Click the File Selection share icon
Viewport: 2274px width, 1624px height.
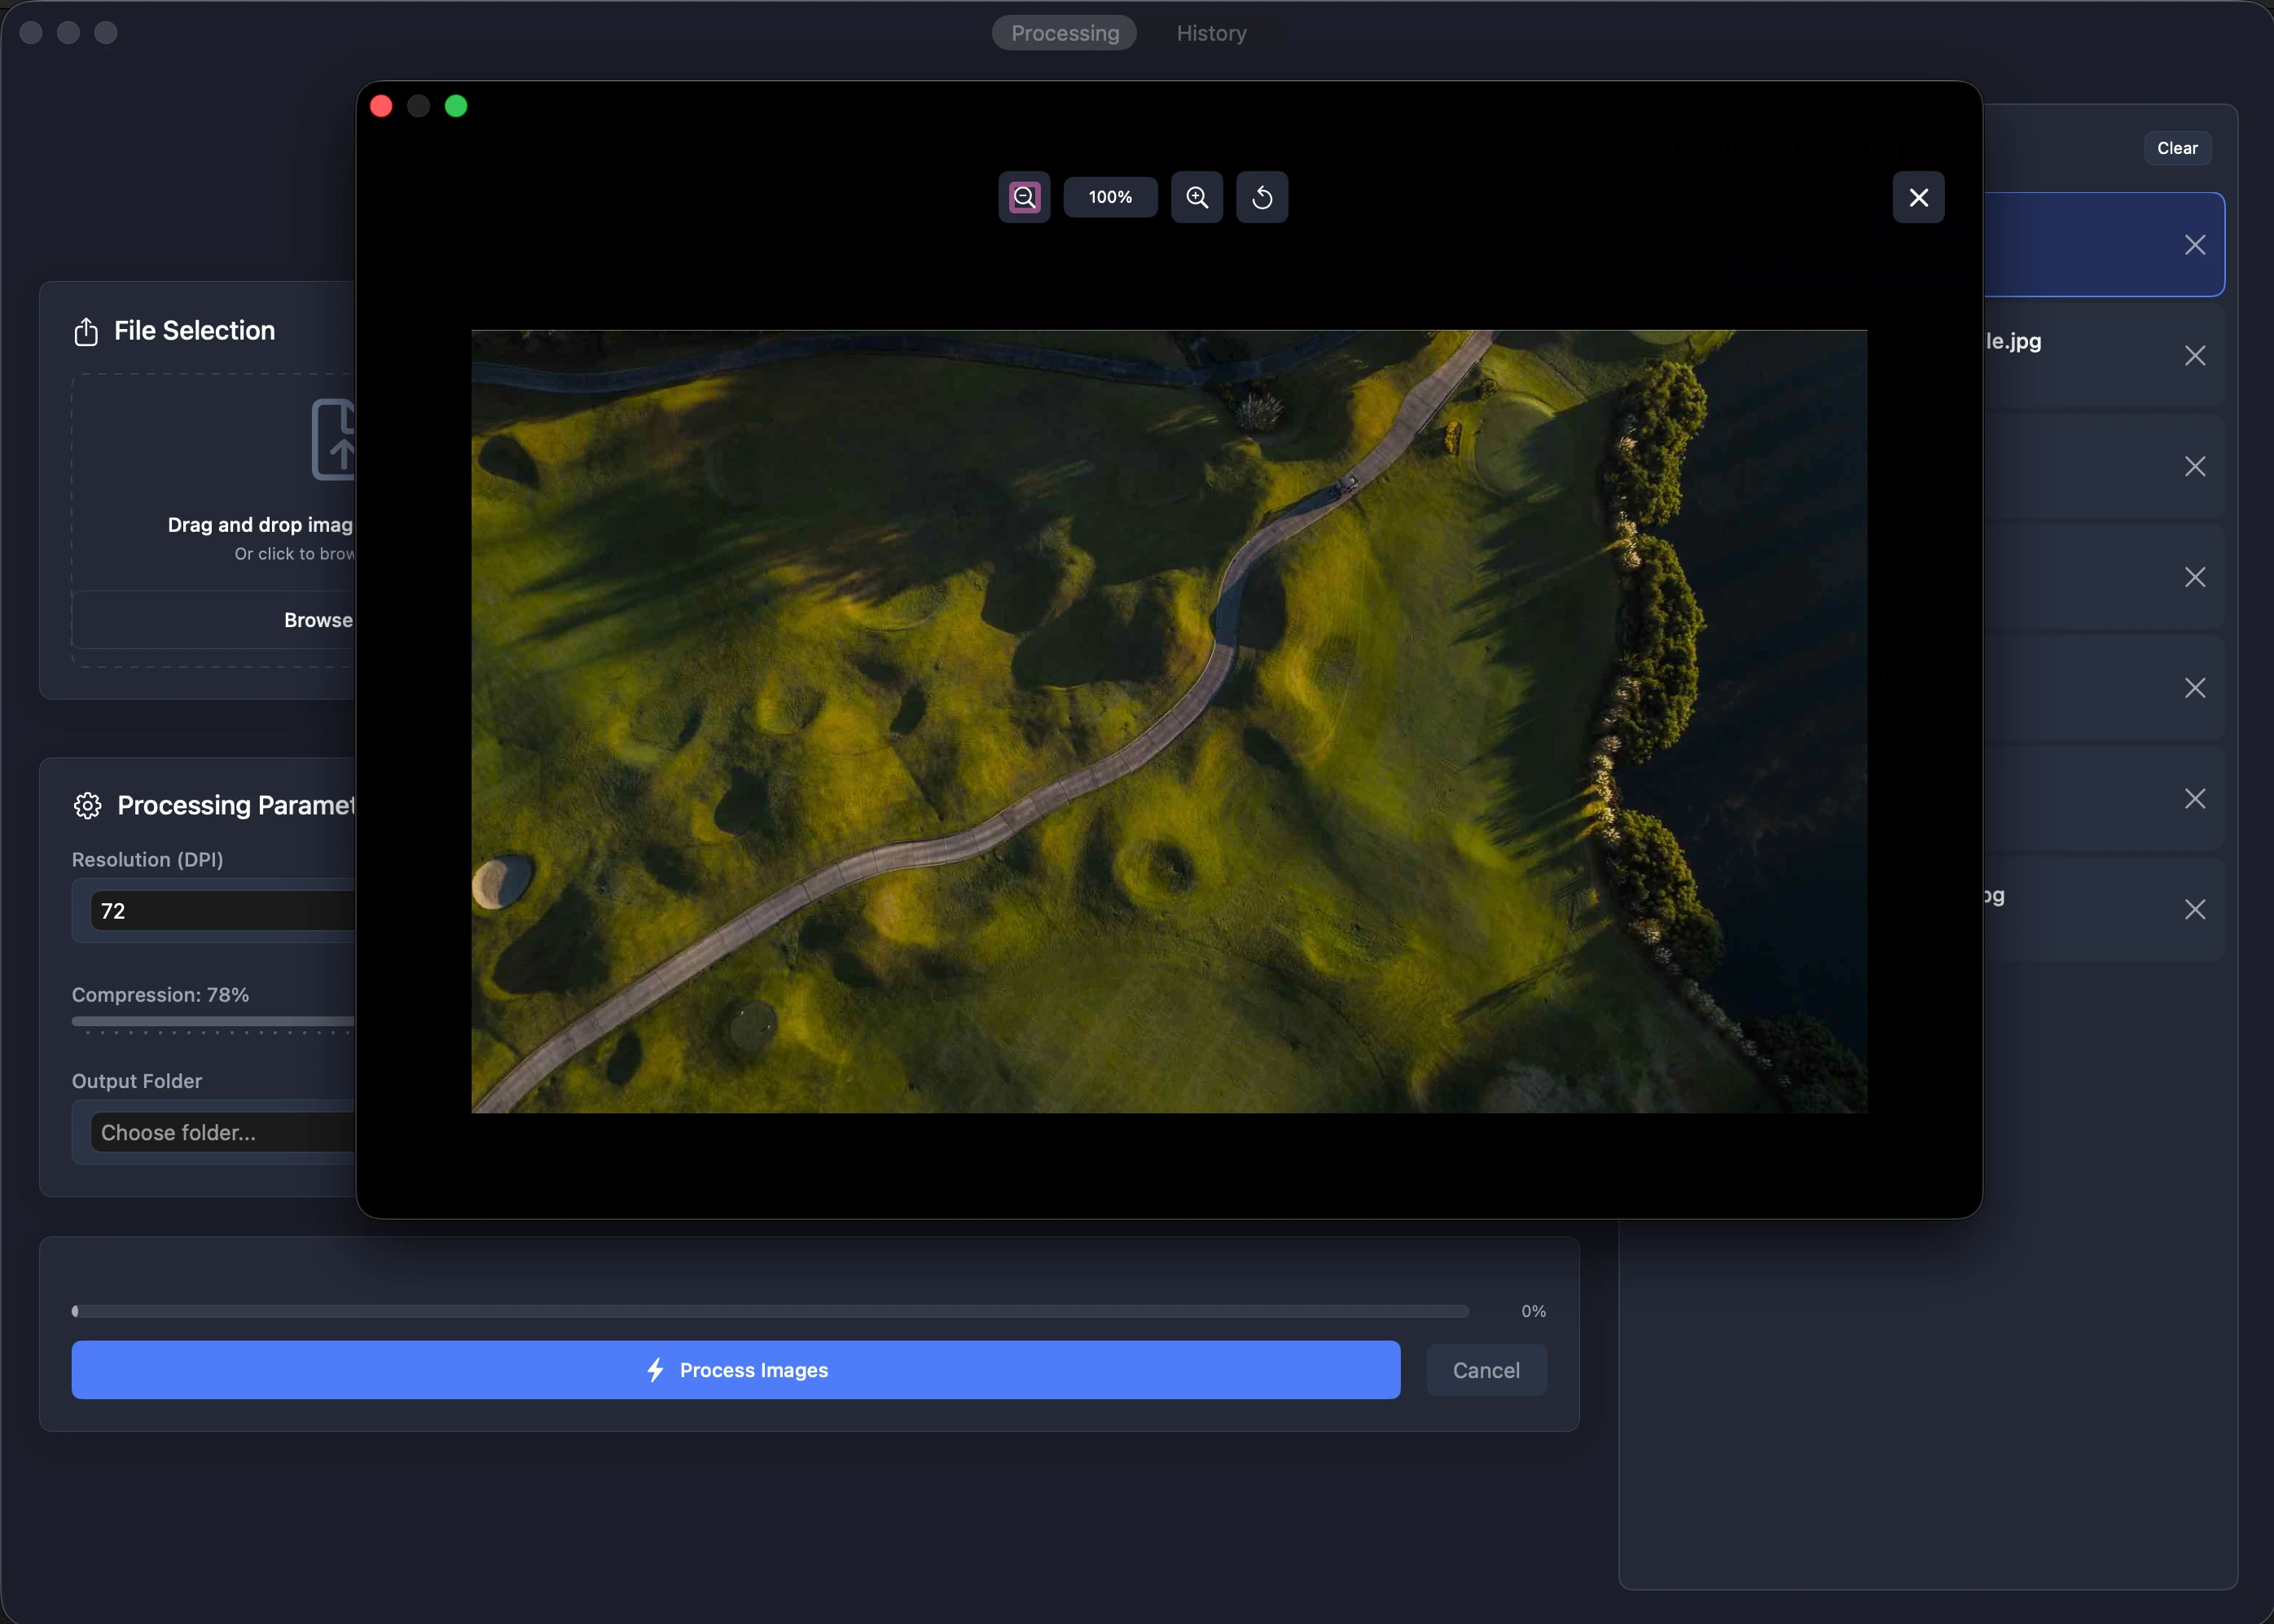86,331
